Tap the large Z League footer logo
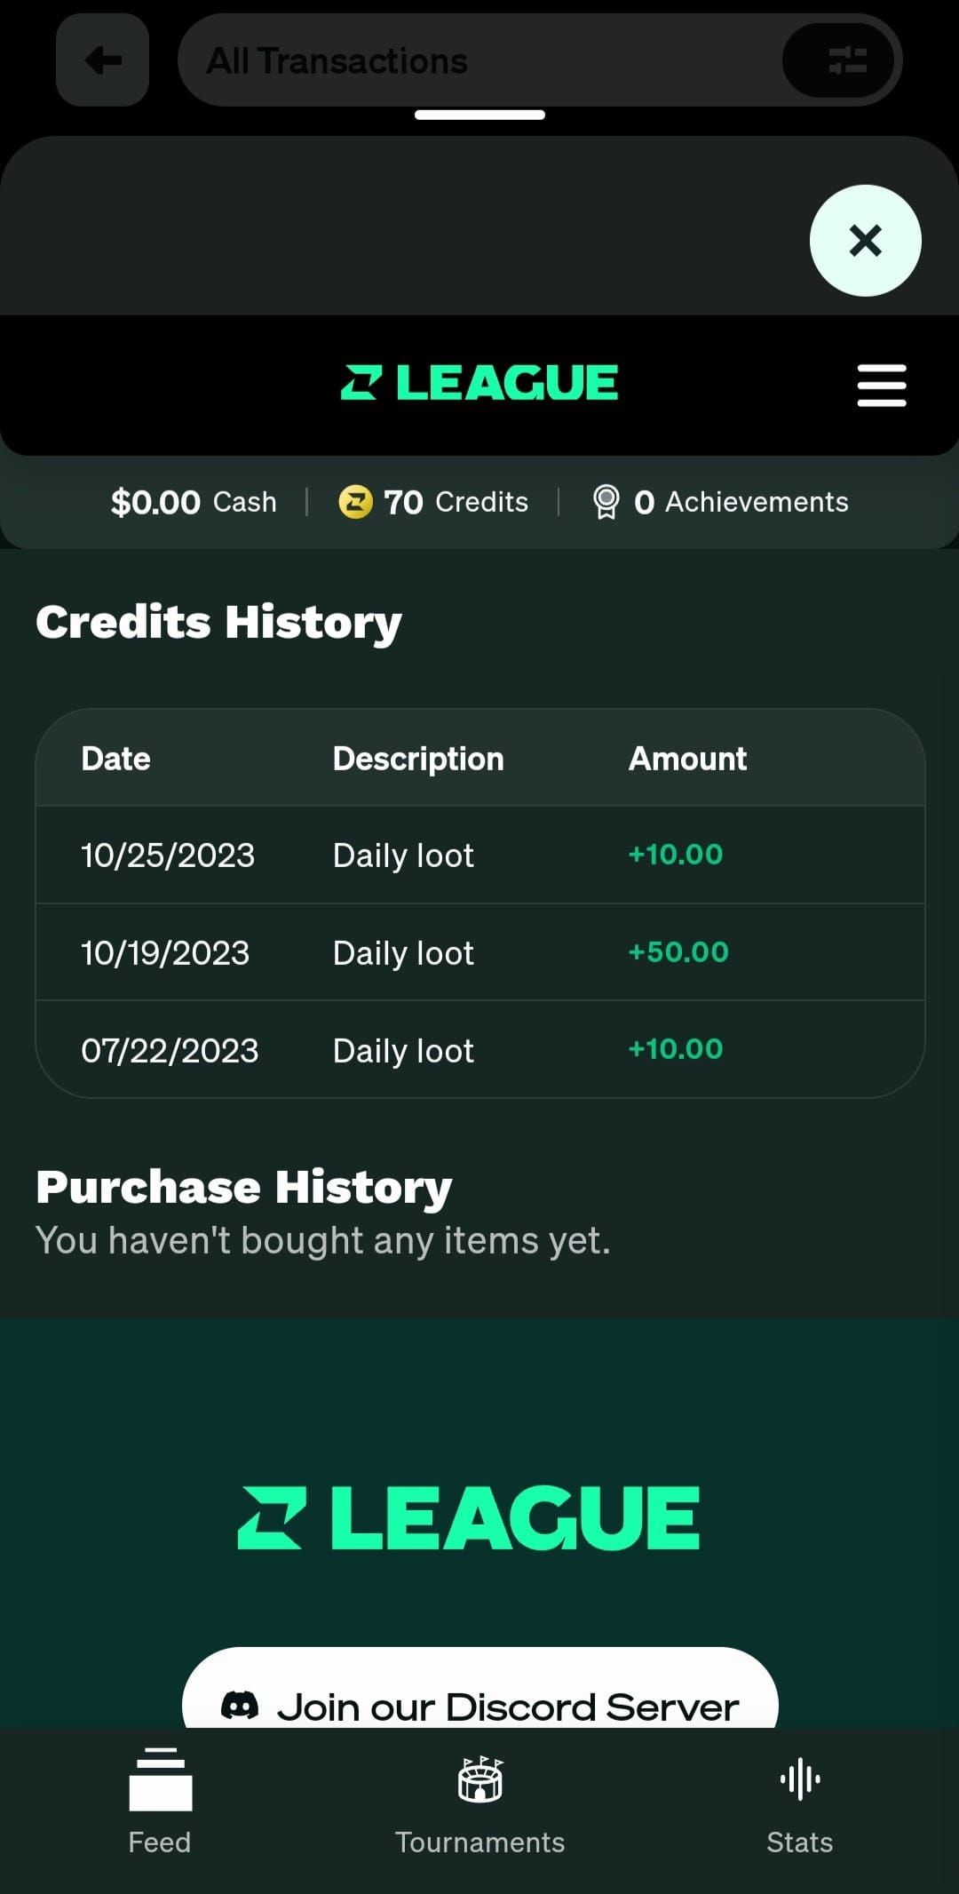This screenshot has width=959, height=1894. tap(469, 1517)
